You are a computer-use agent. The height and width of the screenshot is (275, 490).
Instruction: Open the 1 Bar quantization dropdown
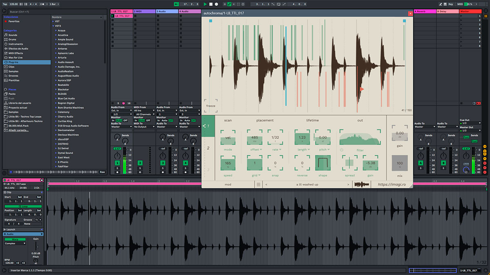click(54, 4)
